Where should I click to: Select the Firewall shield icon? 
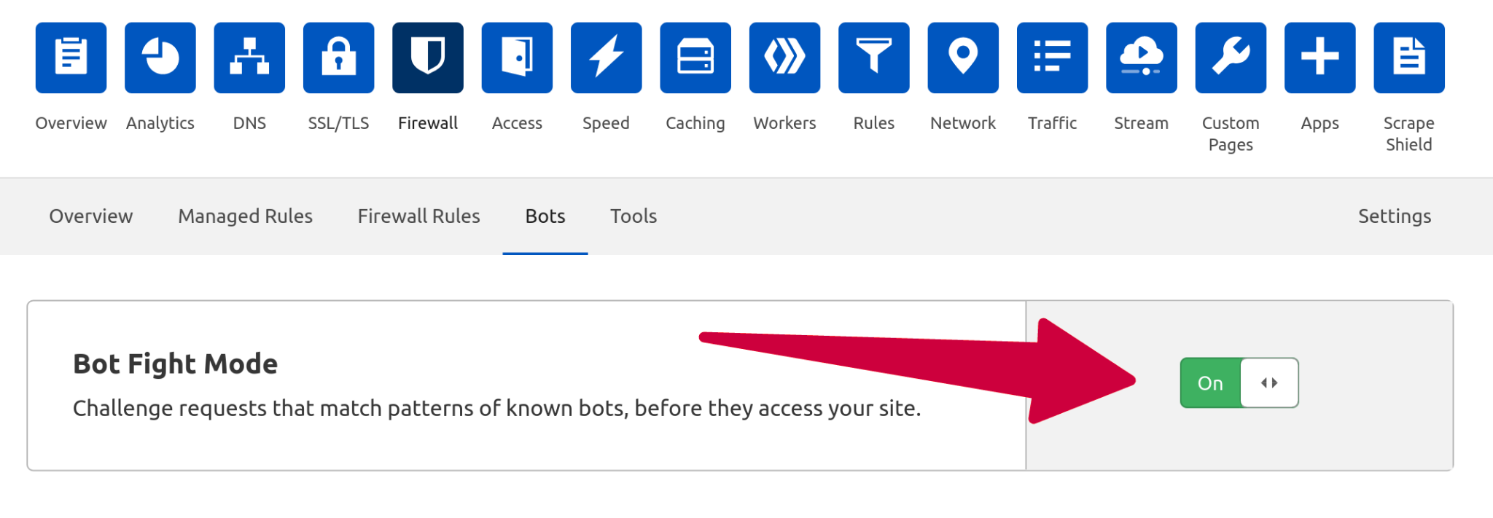pos(428,58)
